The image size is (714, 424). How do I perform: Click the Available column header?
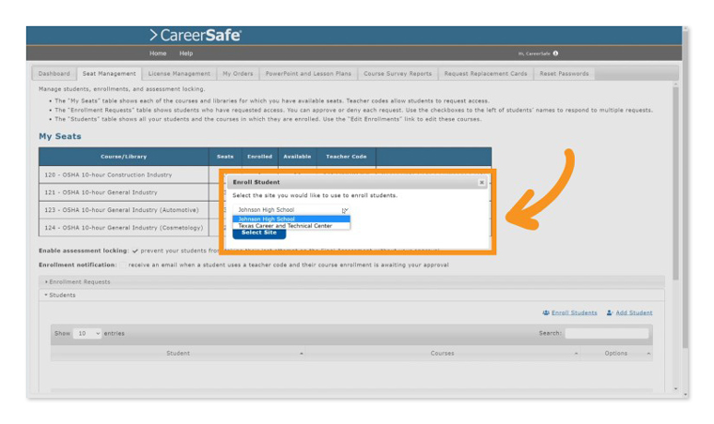(297, 157)
